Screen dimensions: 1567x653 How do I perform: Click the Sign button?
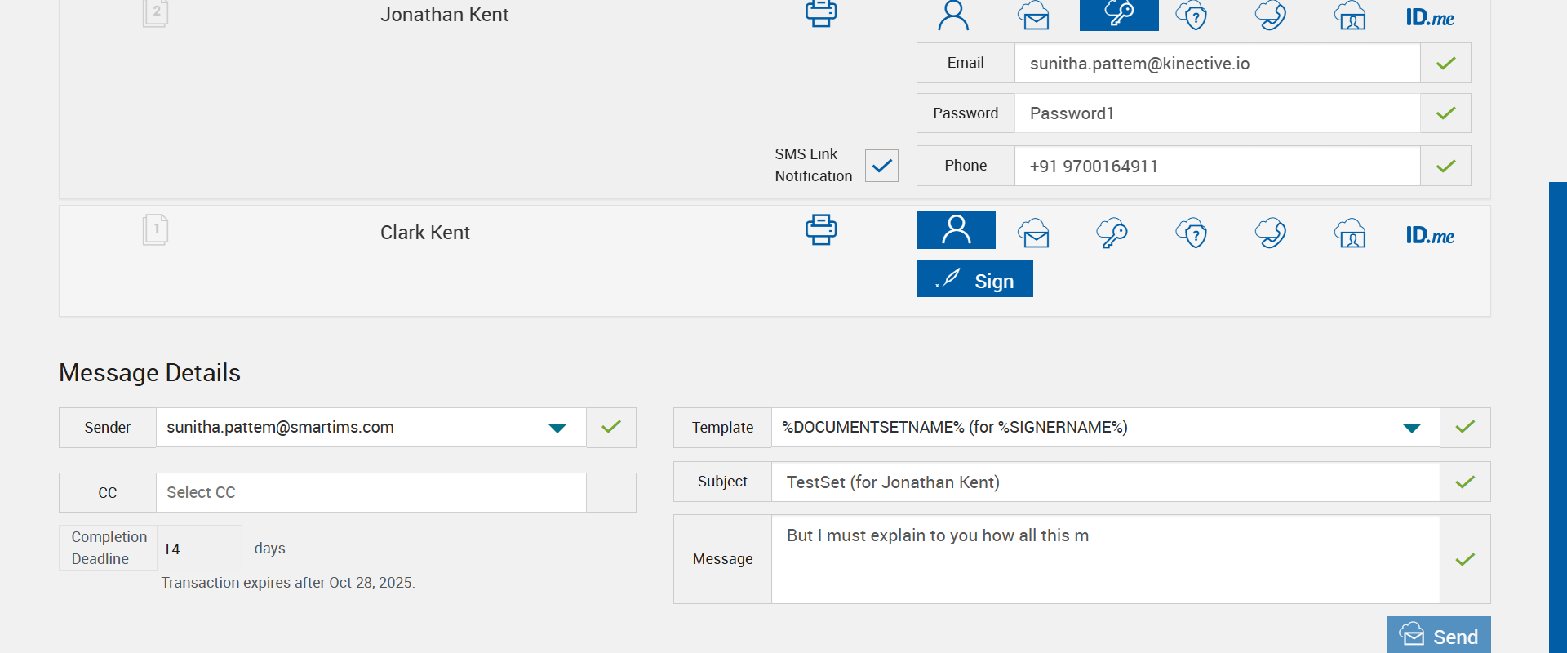click(974, 279)
